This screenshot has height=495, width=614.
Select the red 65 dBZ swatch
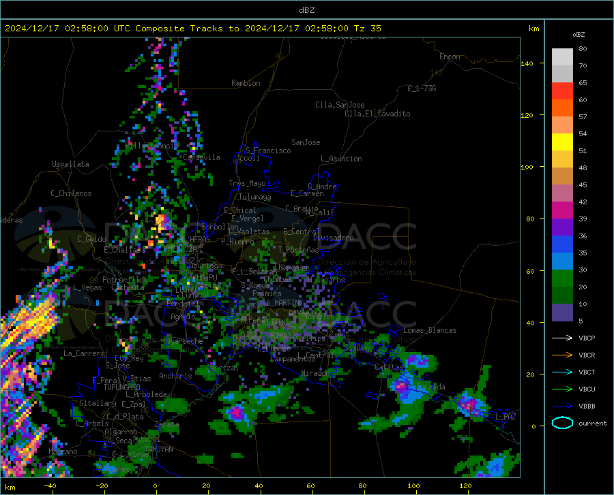click(x=562, y=91)
